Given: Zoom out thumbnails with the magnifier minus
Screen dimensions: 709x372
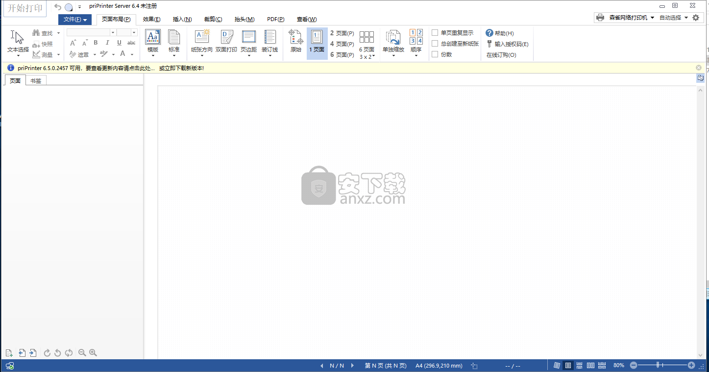Looking at the screenshot, I should coord(82,353).
